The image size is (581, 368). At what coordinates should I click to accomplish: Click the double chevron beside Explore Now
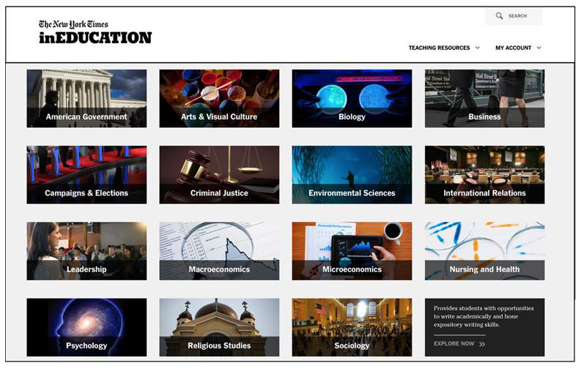[482, 344]
